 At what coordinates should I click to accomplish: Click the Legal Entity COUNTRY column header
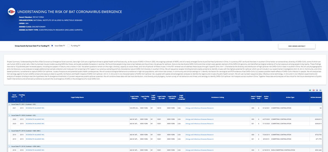pos(181,97)
